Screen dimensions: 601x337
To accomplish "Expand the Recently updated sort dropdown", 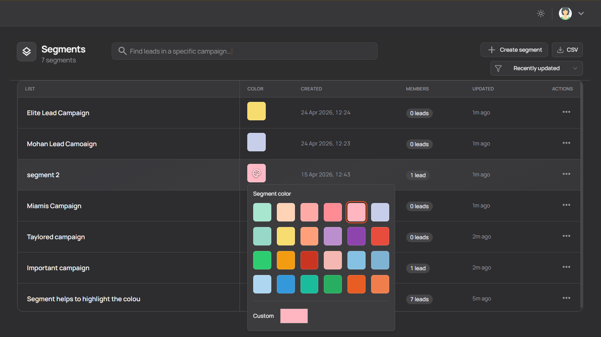I will (536, 68).
